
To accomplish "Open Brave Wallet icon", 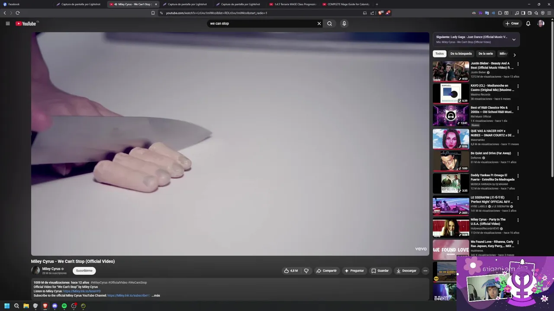I will tap(530, 13).
